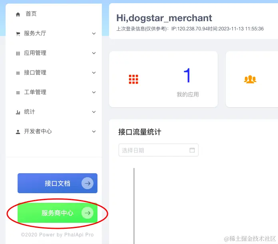Open the blue 接口文档 button

click(x=58, y=183)
